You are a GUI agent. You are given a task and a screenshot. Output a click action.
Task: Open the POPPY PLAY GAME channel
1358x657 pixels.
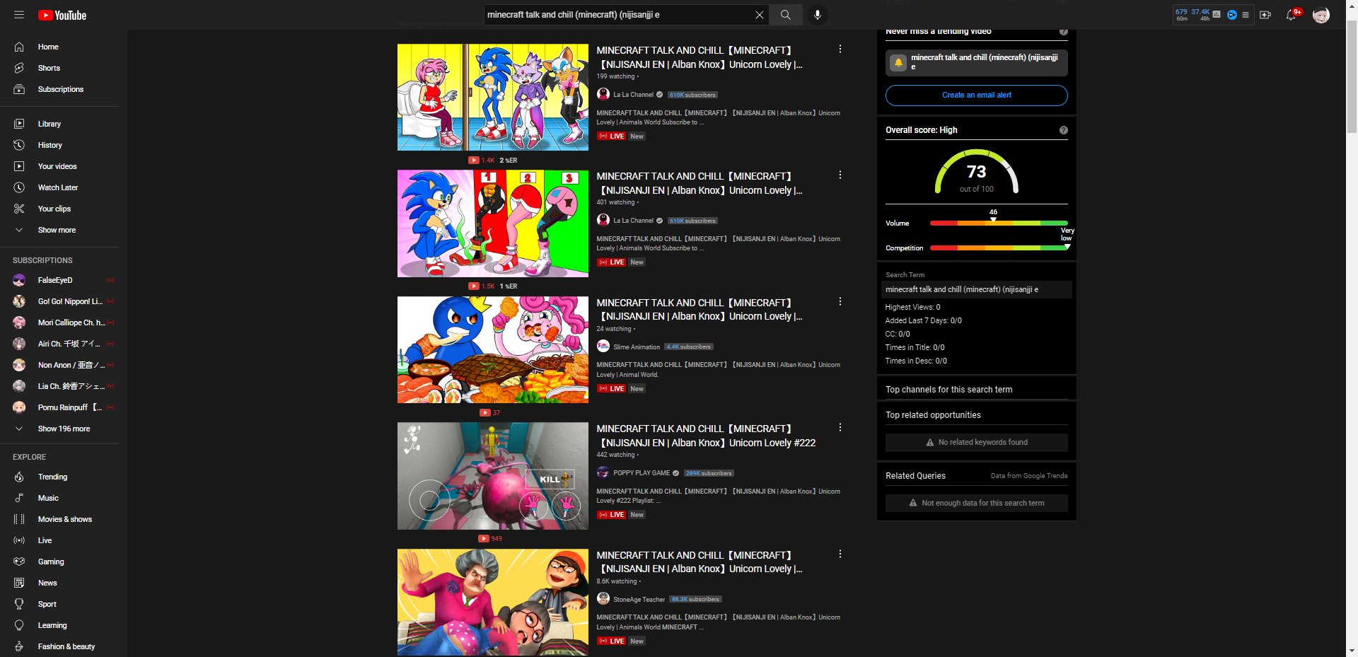point(642,473)
